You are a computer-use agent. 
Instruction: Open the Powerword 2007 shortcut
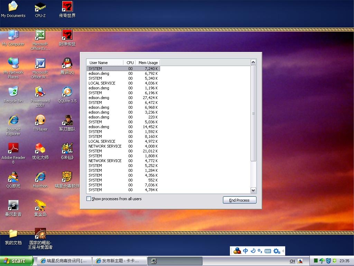point(40,92)
